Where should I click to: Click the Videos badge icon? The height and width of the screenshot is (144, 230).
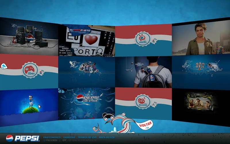(143, 39)
